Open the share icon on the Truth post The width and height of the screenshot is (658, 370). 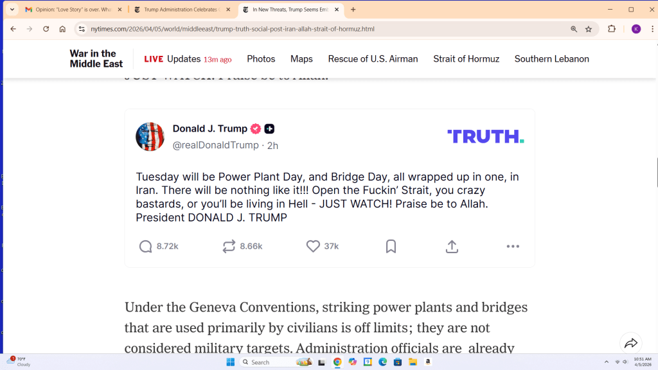tap(452, 246)
